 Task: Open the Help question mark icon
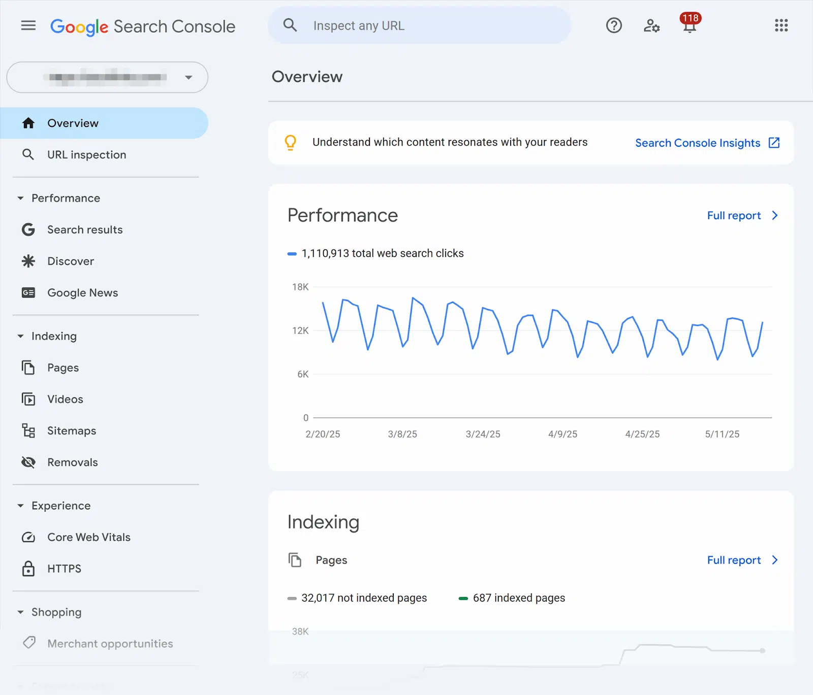pos(614,25)
